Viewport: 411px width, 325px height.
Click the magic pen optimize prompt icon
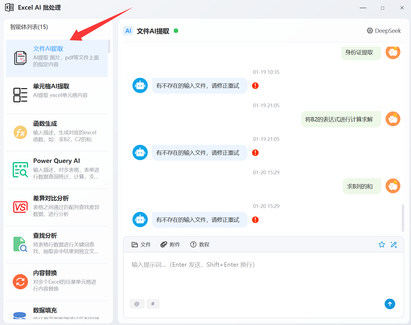[394, 245]
